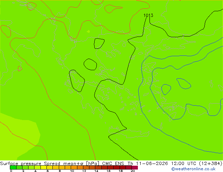The height and width of the screenshot is (172, 223).
Task: Click the 'CMC ENS' model label
Action: (113, 164)
